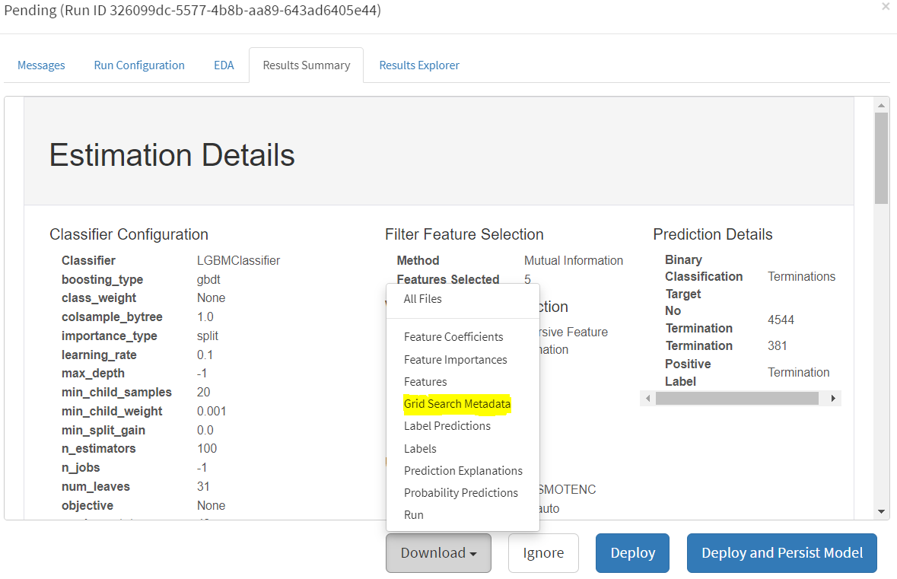Select Feature Coefficients download option
This screenshot has height=579, width=897.
[x=453, y=337]
